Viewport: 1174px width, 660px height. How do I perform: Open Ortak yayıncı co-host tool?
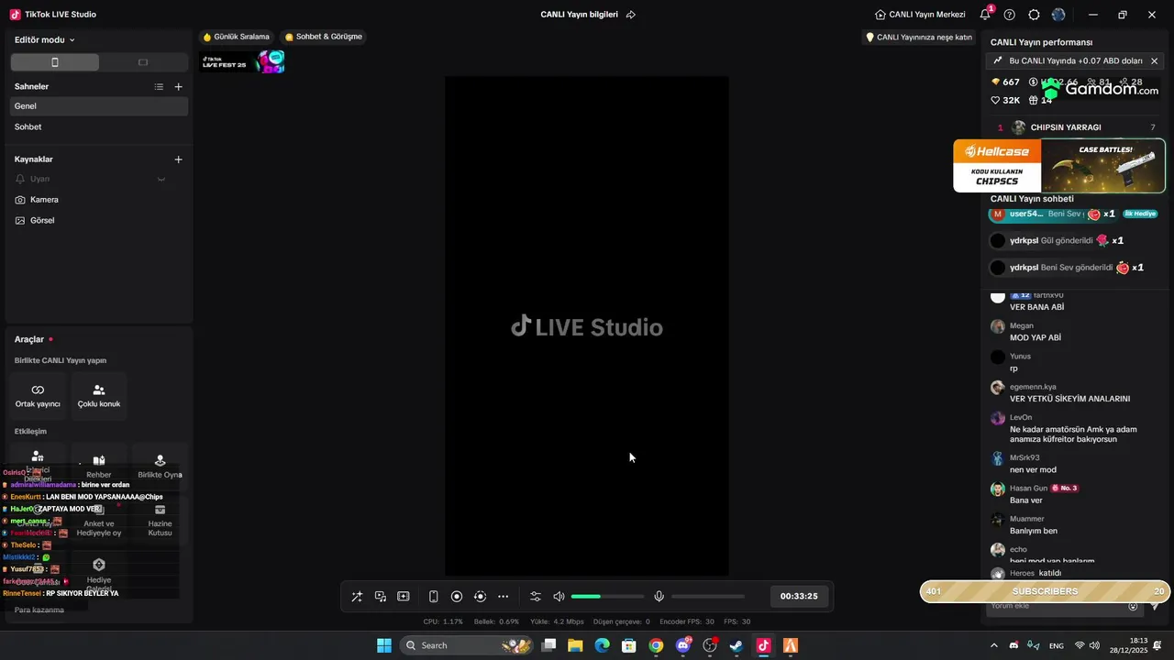38,396
